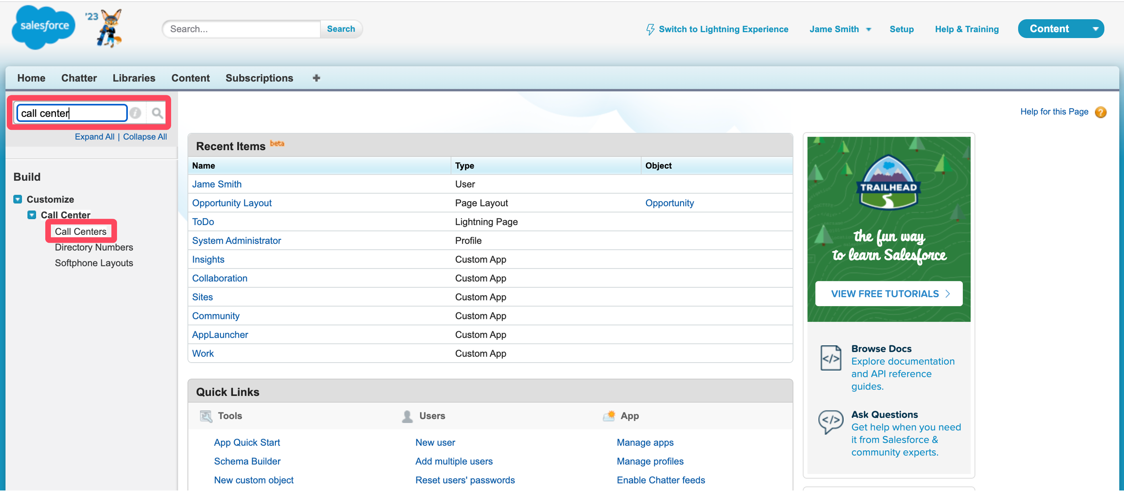Image resolution: width=1124 pixels, height=492 pixels.
Task: Click Help for this Page link
Action: pos(1054,112)
